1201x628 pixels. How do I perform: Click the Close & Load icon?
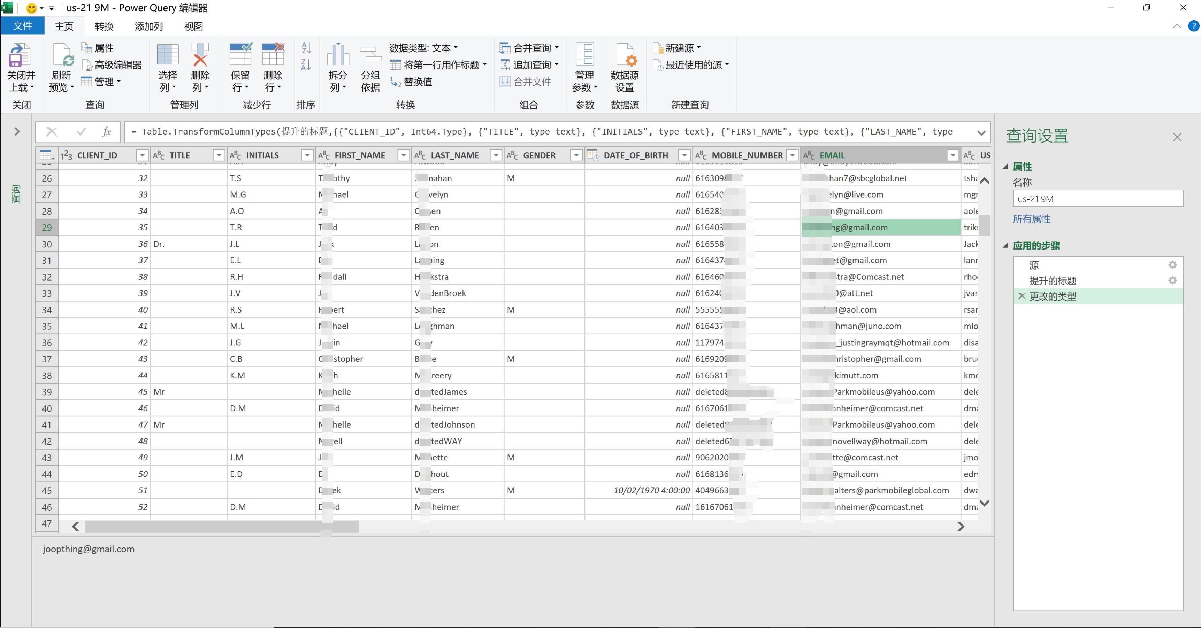click(x=20, y=55)
